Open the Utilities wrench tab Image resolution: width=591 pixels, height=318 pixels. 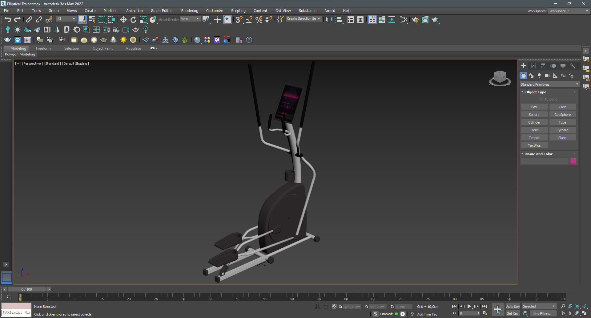click(x=573, y=66)
